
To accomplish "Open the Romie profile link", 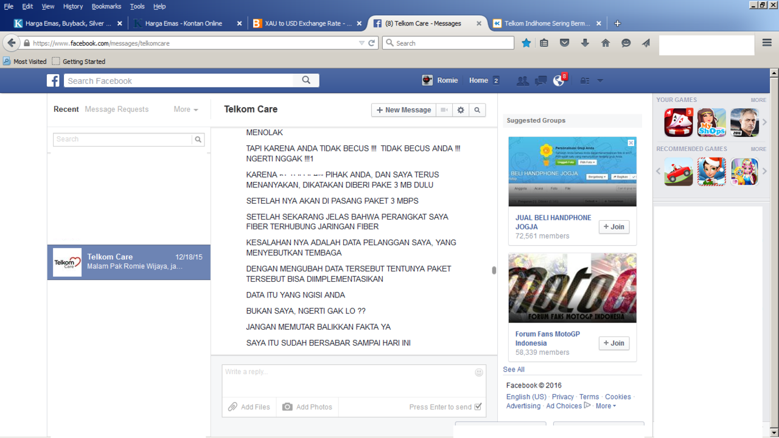I will (x=440, y=80).
